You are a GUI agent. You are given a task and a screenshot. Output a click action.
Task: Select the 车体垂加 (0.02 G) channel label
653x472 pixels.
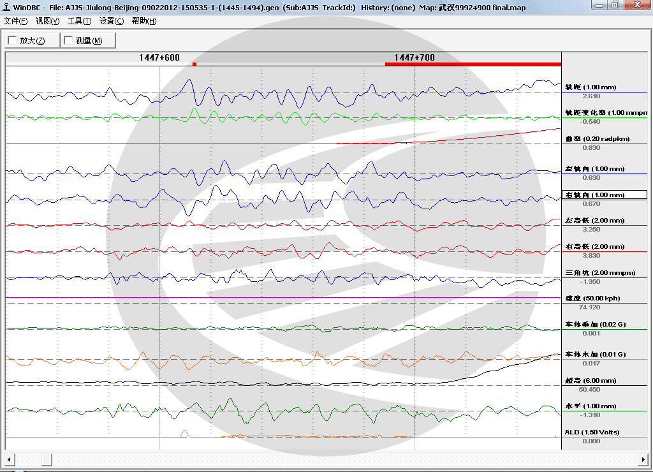tap(596, 324)
